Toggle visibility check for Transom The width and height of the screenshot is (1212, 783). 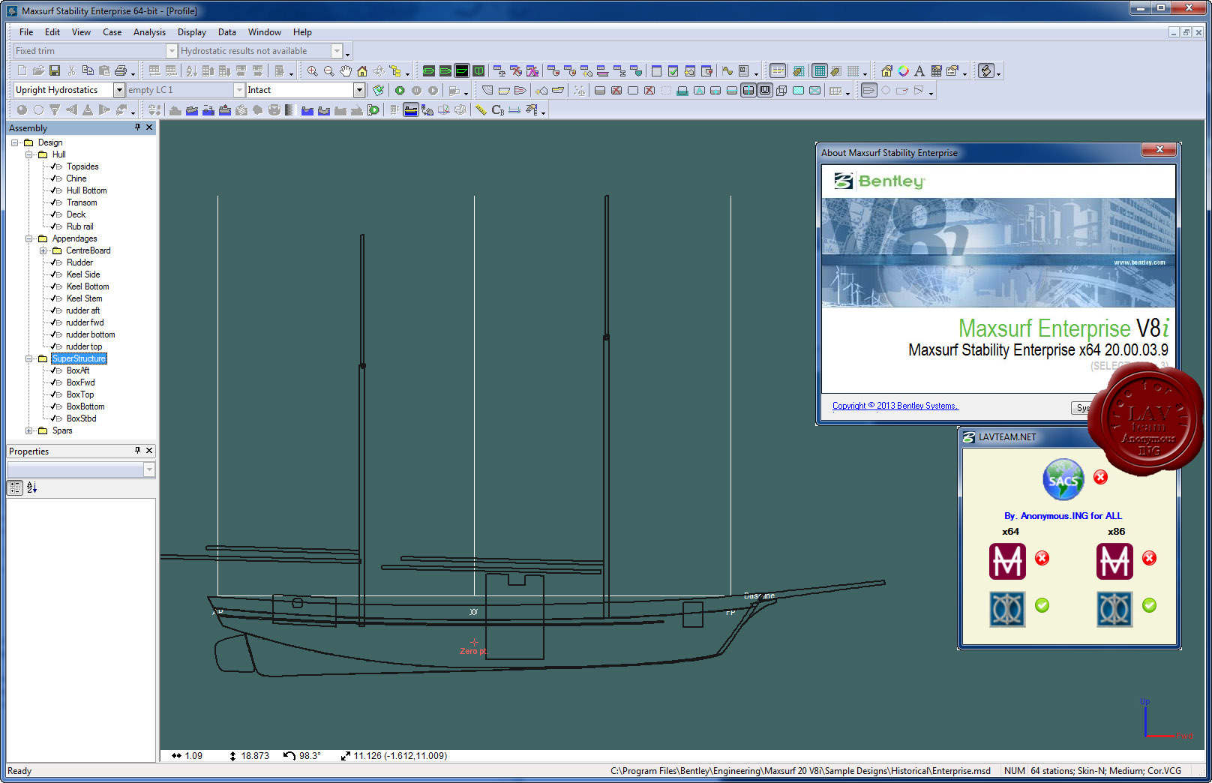53,202
